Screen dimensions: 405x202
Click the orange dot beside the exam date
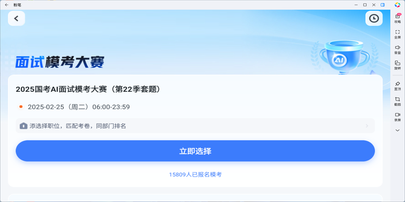[x=20, y=107]
